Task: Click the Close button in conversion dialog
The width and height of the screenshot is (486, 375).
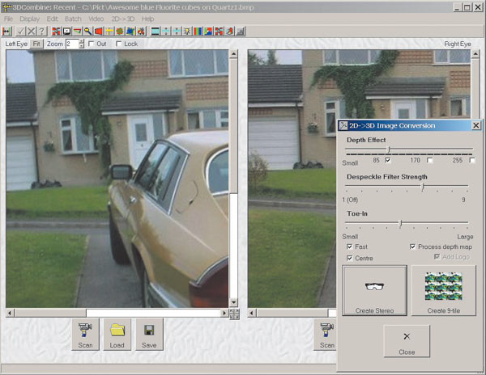Action: (407, 341)
